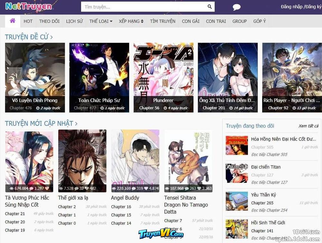
Task: Open Chapter 2 of Thế giới xa lạ
Action: 67,207
